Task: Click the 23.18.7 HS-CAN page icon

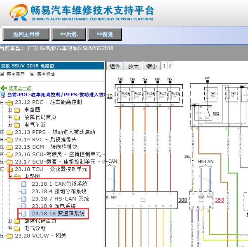Action: point(24,199)
